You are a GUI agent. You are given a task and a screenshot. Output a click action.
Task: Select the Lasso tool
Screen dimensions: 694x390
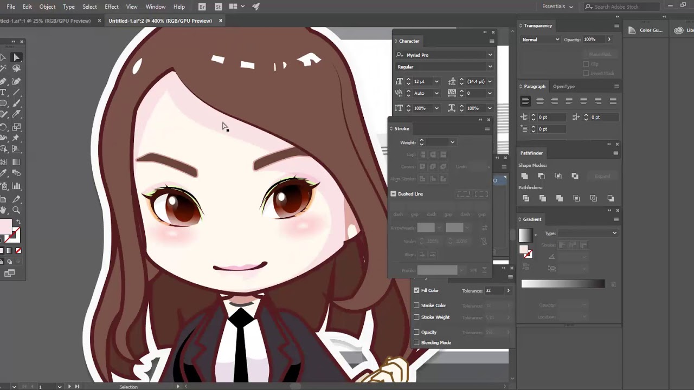[16, 69]
